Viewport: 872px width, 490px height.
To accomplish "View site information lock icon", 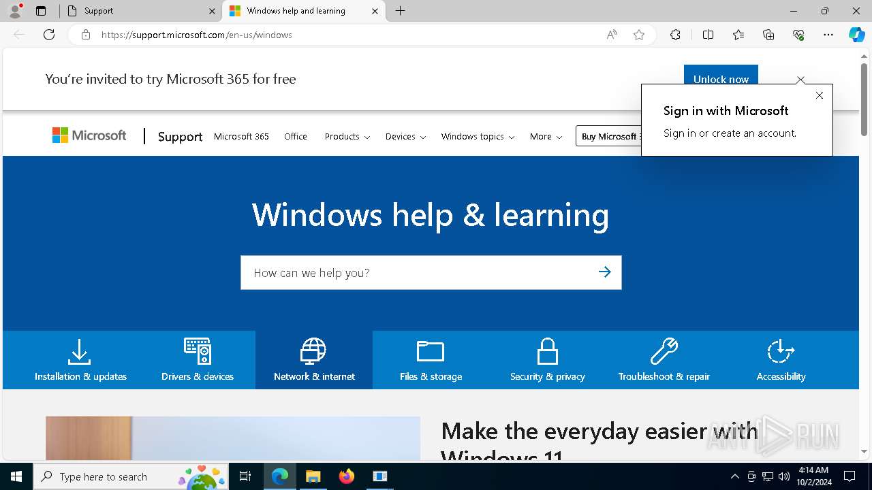I will 86,35.
